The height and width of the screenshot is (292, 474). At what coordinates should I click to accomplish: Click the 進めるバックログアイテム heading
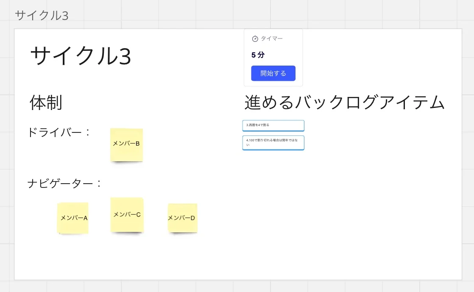tap(344, 103)
